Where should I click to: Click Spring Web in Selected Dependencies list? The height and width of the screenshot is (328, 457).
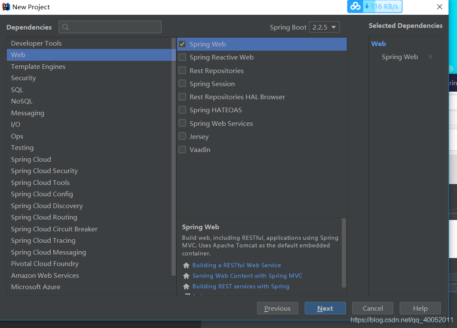tap(400, 57)
